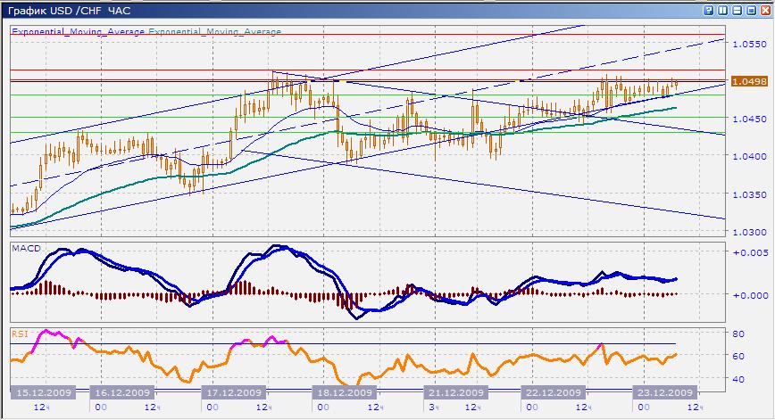Select the second teal Exponential_Moving_Average label
Viewport: 775px width, 420px height.
pos(214,31)
